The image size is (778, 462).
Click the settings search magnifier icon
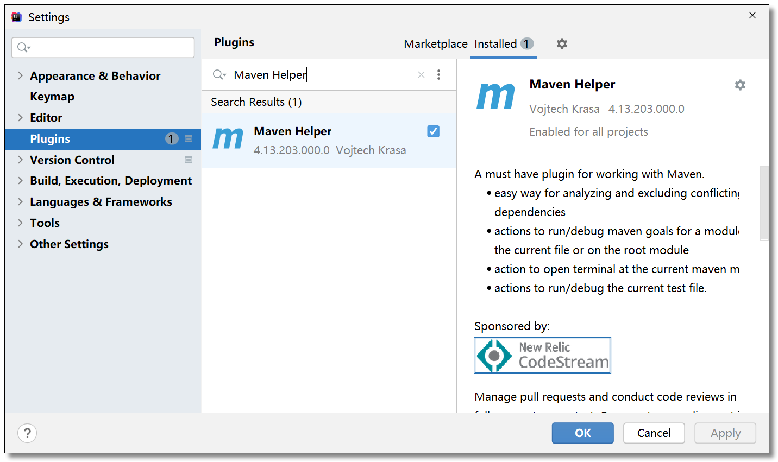(23, 48)
